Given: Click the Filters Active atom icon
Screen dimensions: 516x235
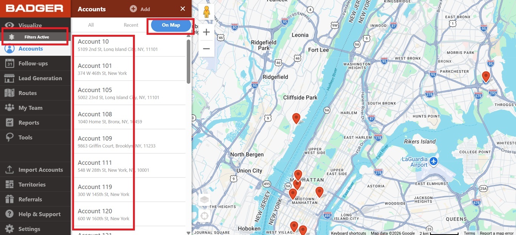Looking at the screenshot, I should [12, 37].
